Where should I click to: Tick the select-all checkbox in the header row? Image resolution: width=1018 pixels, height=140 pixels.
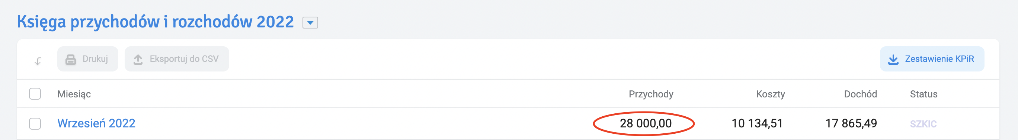click(35, 94)
